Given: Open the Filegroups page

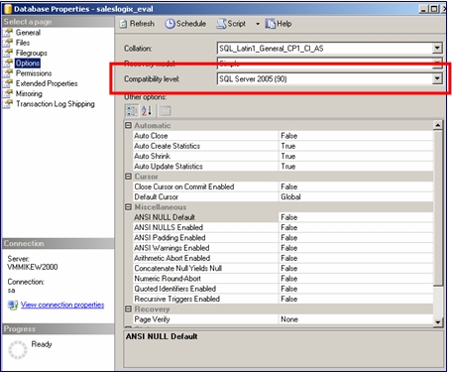Looking at the screenshot, I should click(32, 53).
